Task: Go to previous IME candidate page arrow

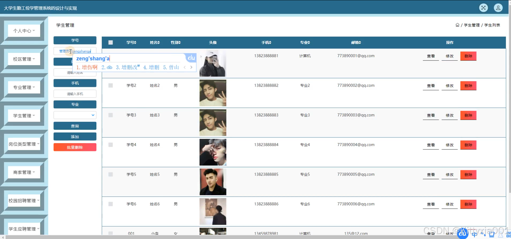Action: pyautogui.click(x=185, y=67)
